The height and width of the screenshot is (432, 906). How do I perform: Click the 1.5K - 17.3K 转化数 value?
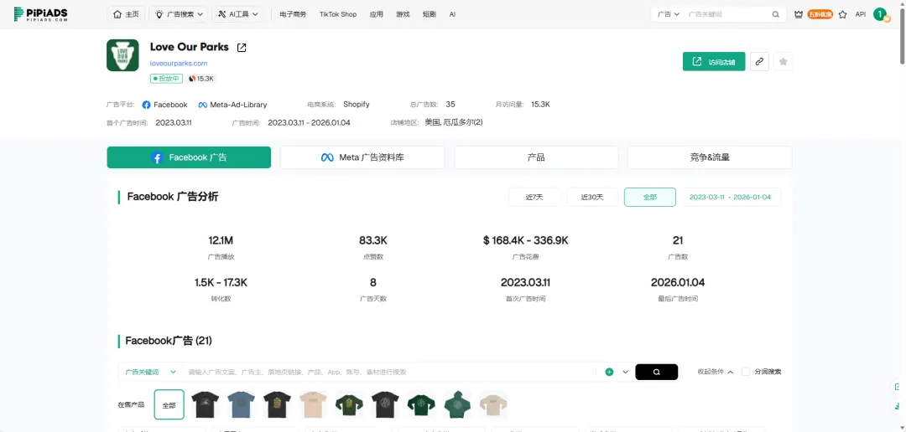pyautogui.click(x=221, y=283)
